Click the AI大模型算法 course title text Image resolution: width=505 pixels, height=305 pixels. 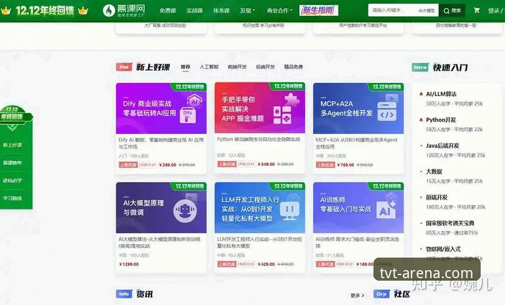(160, 243)
